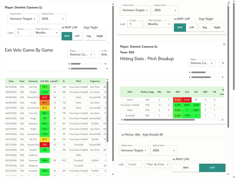
Task: Click Sinker row in Pitch Breakup table
Action: 172,100
